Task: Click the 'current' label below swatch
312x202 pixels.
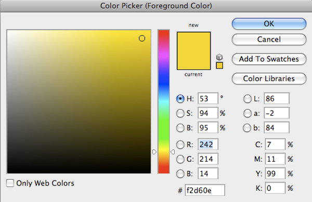Action: [x=193, y=74]
